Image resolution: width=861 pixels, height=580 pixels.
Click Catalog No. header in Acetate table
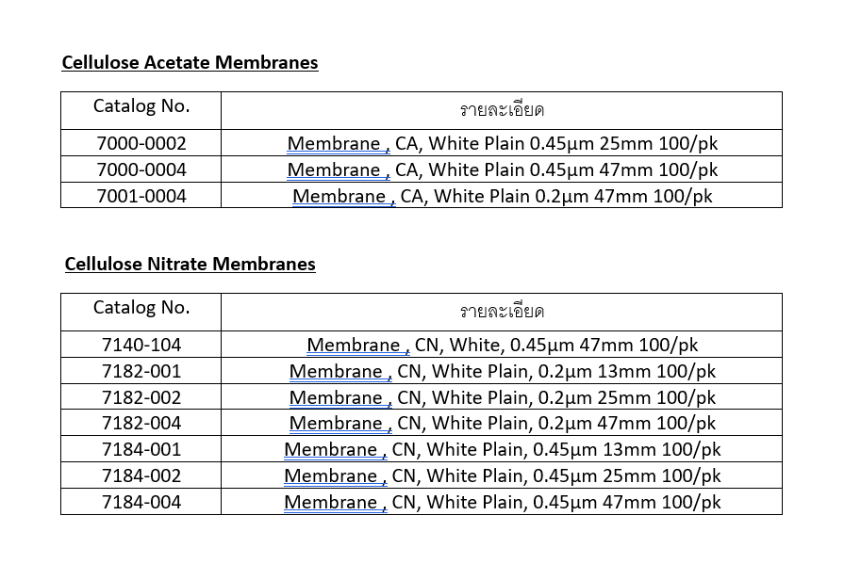(x=141, y=106)
